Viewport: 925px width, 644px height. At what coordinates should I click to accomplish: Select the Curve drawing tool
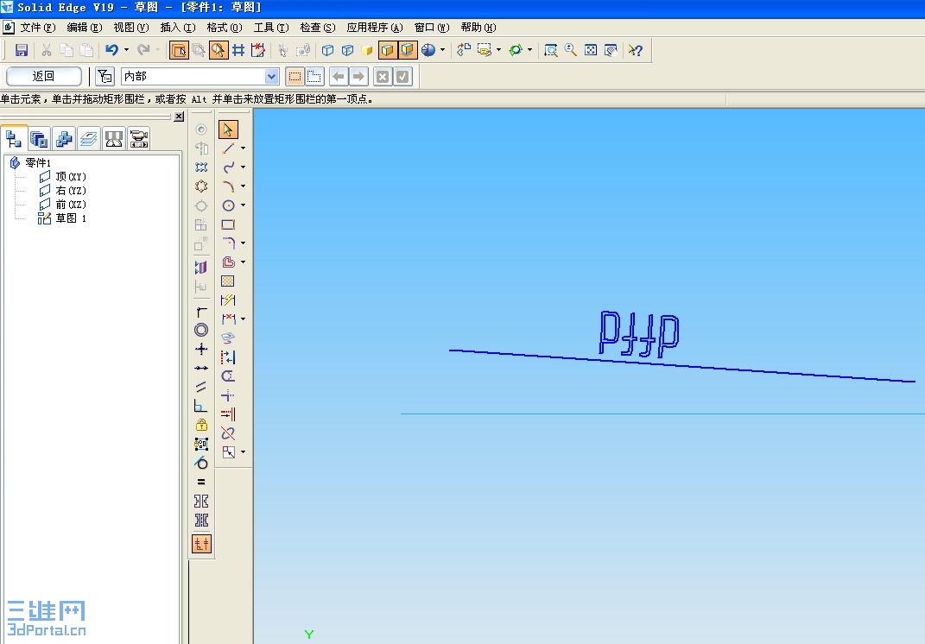click(x=228, y=167)
